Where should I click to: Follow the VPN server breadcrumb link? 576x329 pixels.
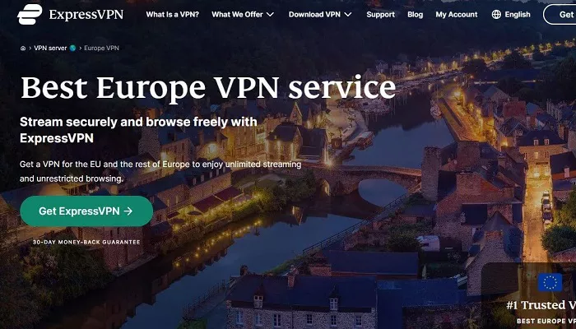coord(50,48)
